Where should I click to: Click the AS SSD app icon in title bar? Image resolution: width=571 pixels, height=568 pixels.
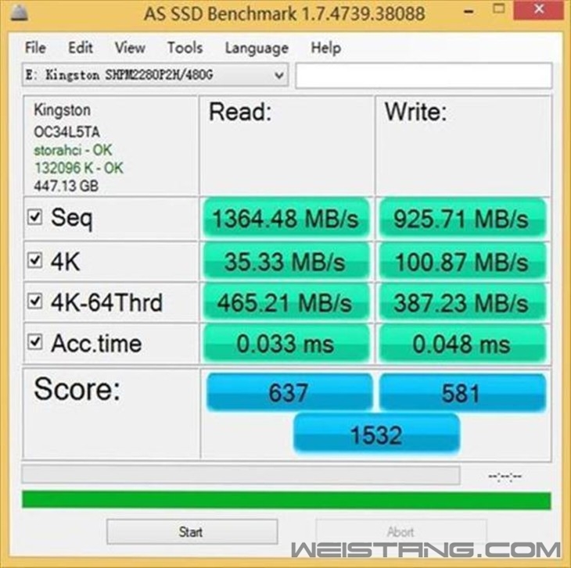(x=20, y=12)
